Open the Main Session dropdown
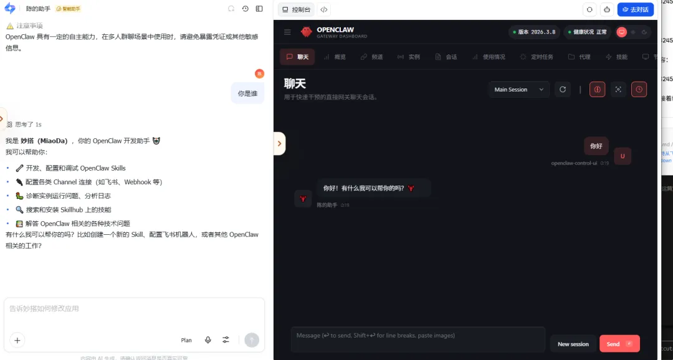Image resolution: width=673 pixels, height=360 pixels. point(519,89)
